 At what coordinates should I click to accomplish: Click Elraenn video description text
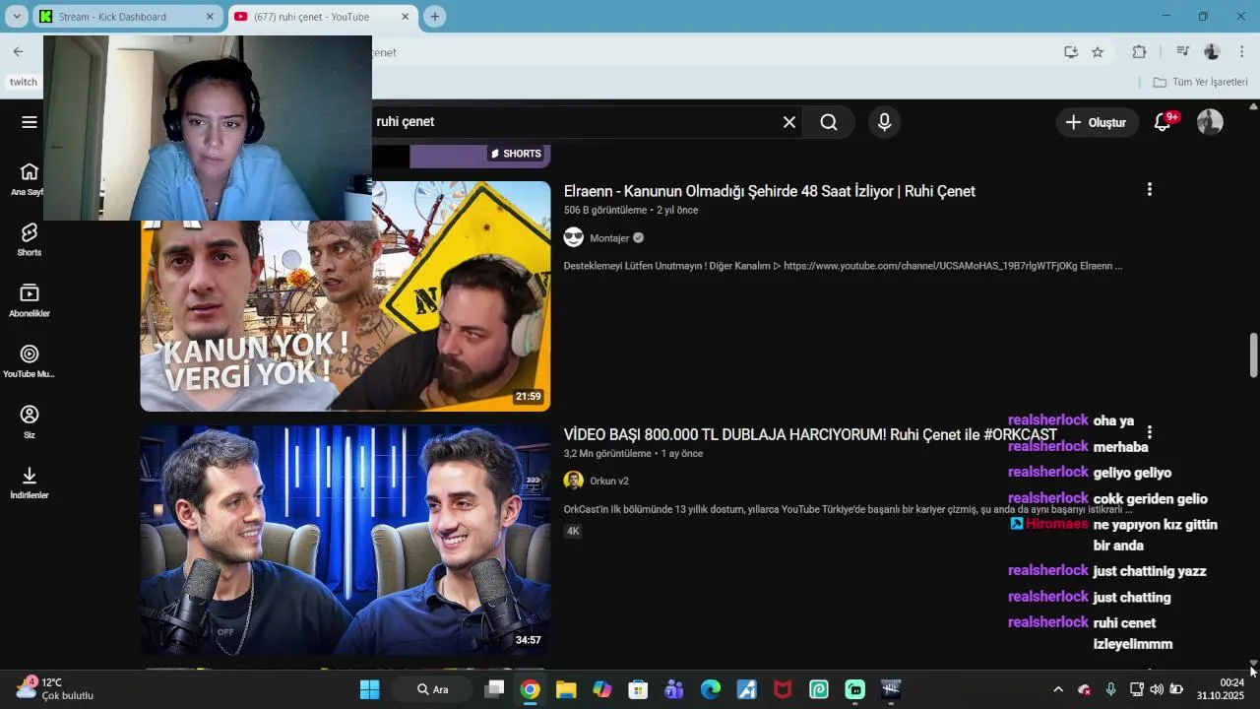click(x=843, y=266)
